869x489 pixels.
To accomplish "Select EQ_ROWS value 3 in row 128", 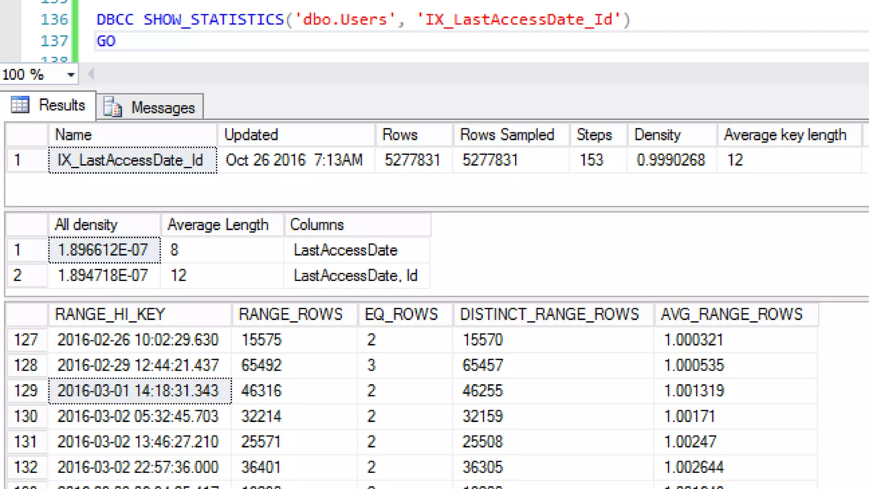I will pos(371,365).
